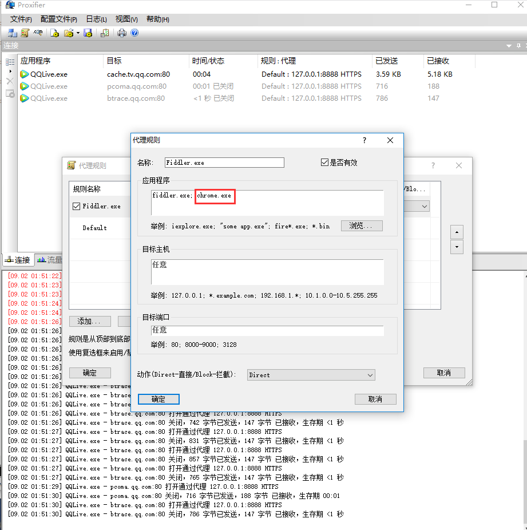Click Proxifier app icon in title bar
The width and height of the screenshot is (527, 530).
[x=10, y=5]
